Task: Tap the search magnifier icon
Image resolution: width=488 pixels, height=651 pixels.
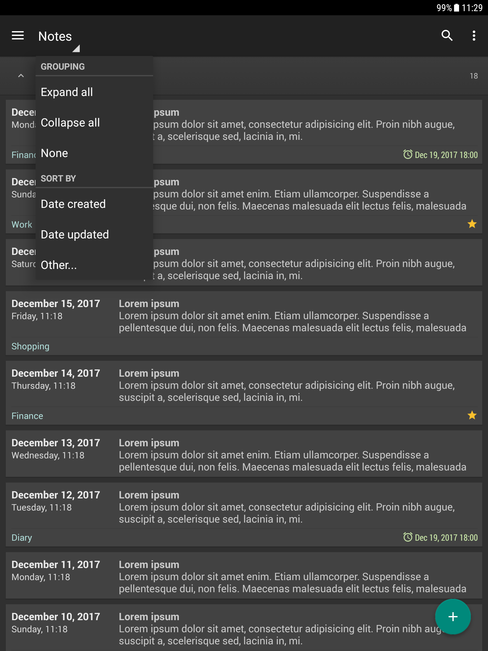Action: [x=447, y=36]
